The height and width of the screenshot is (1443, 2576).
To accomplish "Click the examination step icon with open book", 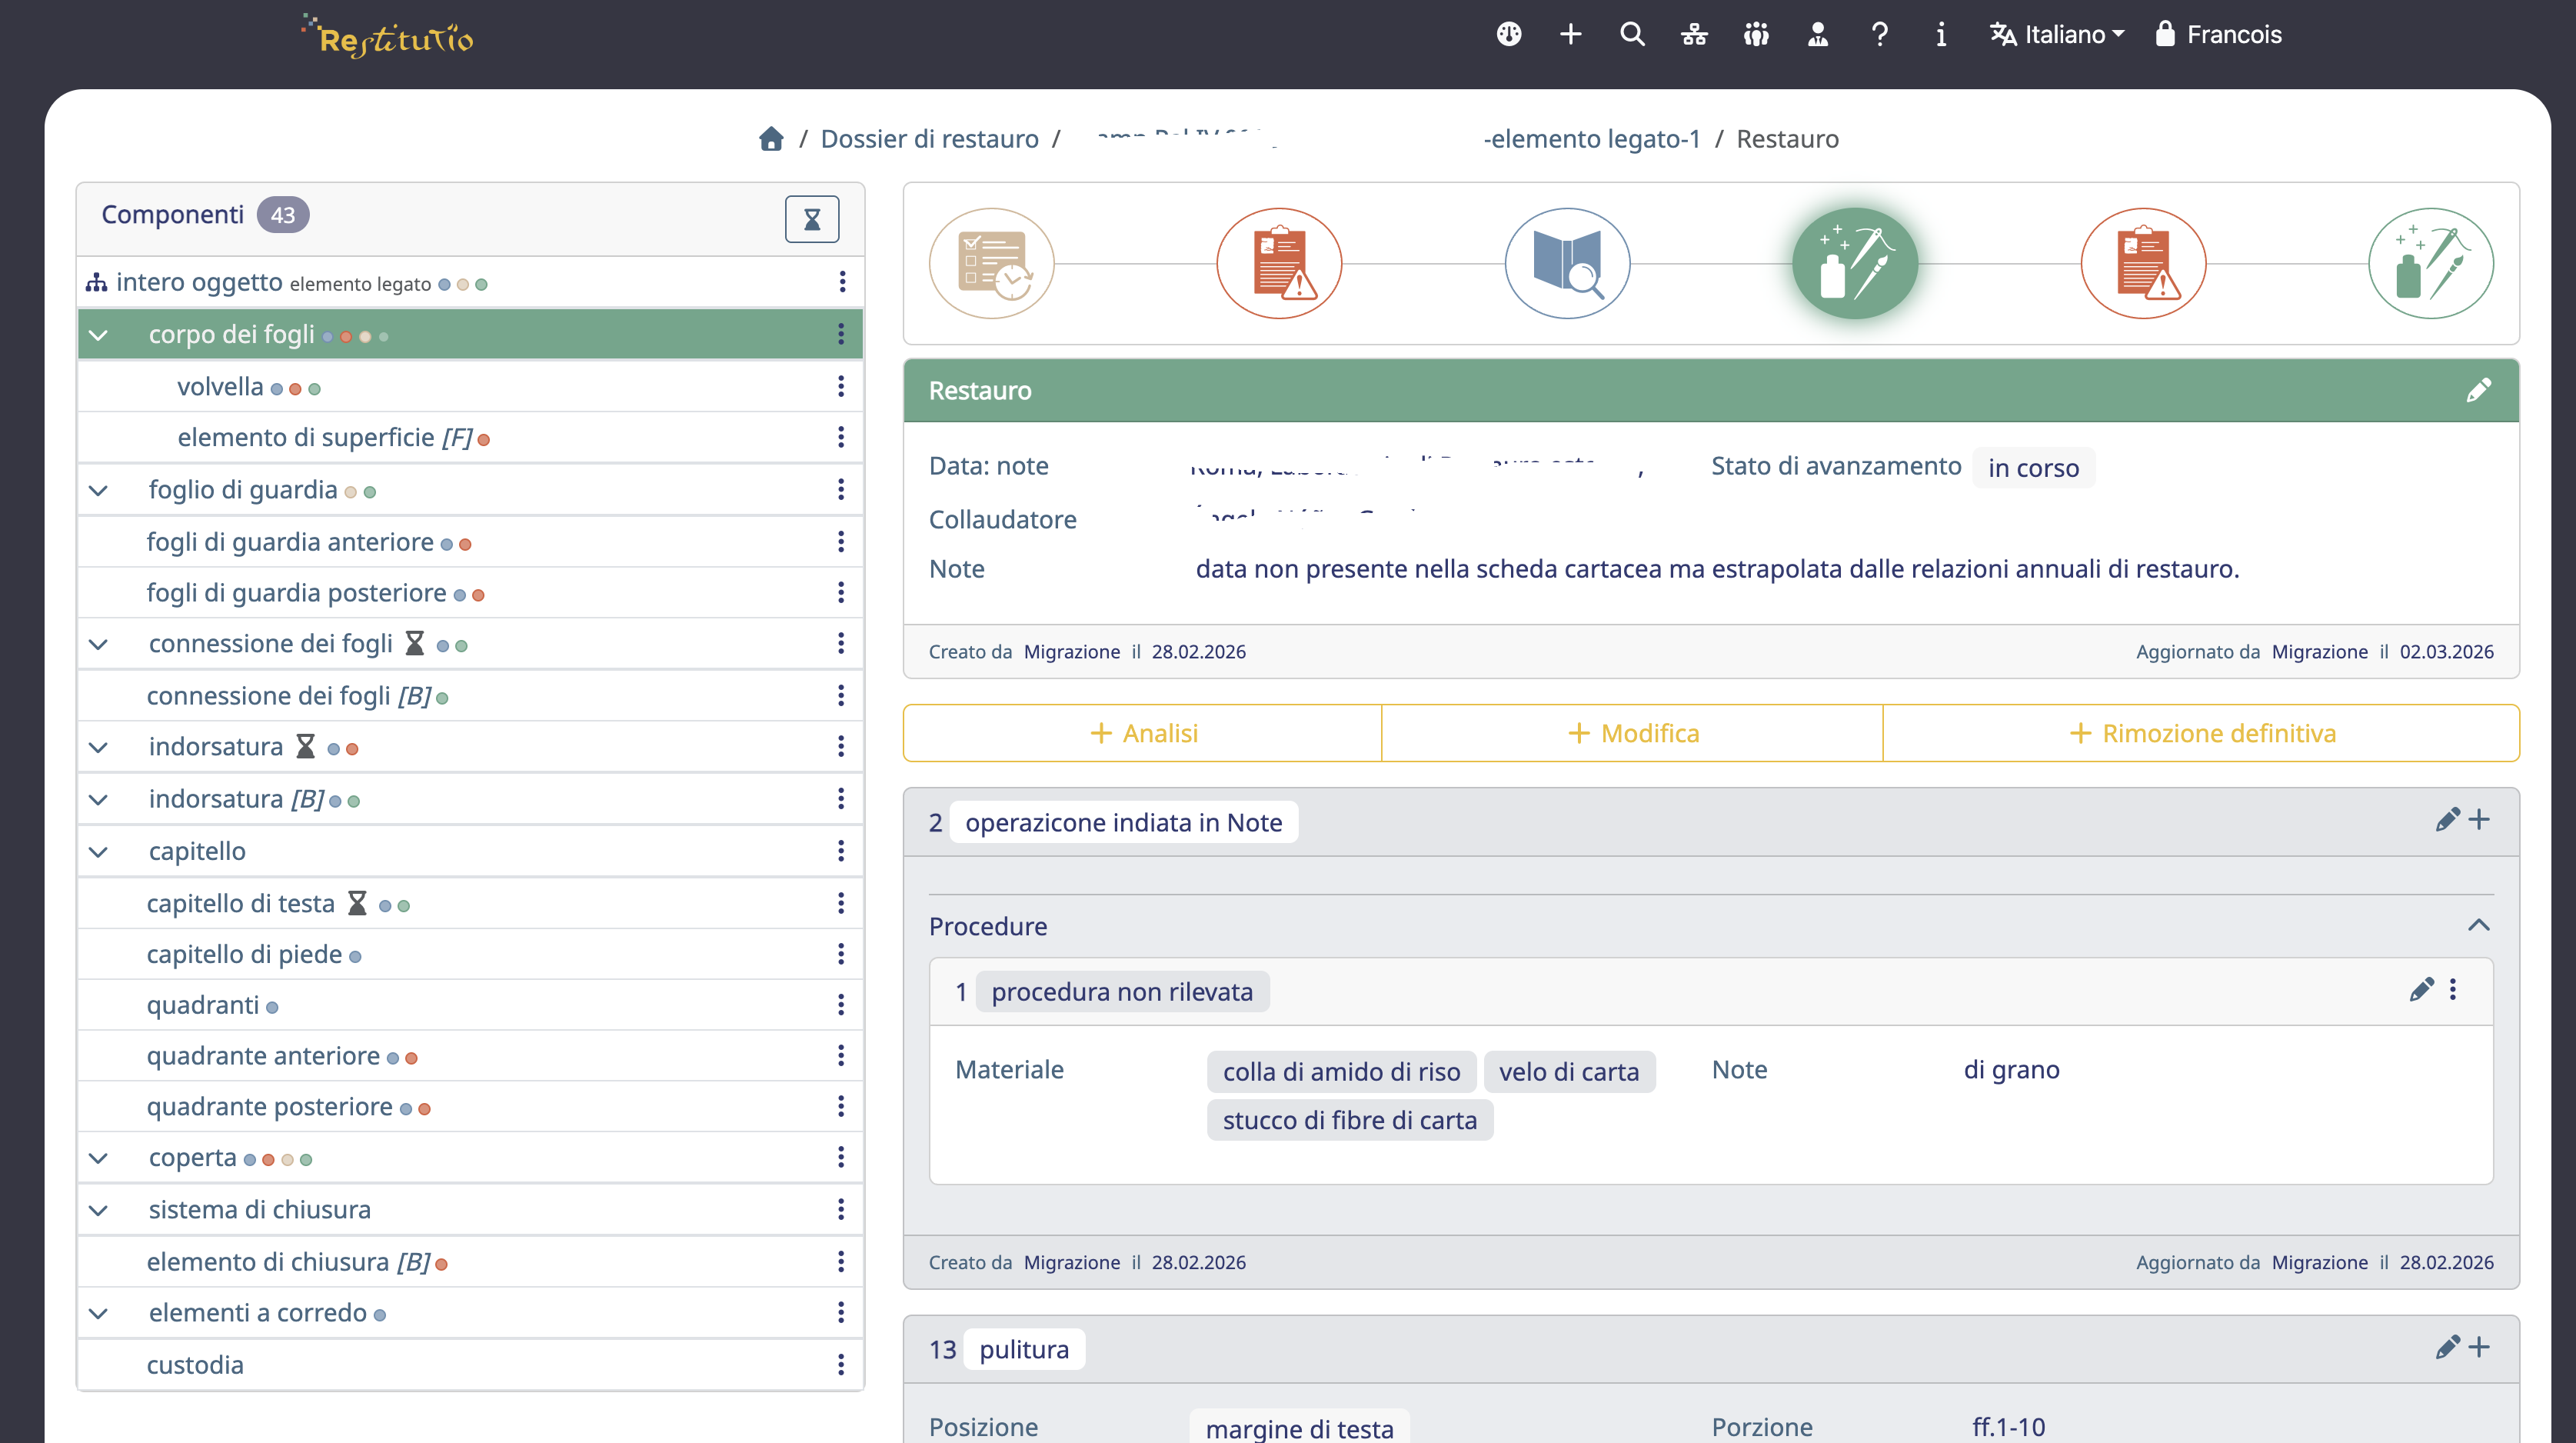I will [1566, 263].
